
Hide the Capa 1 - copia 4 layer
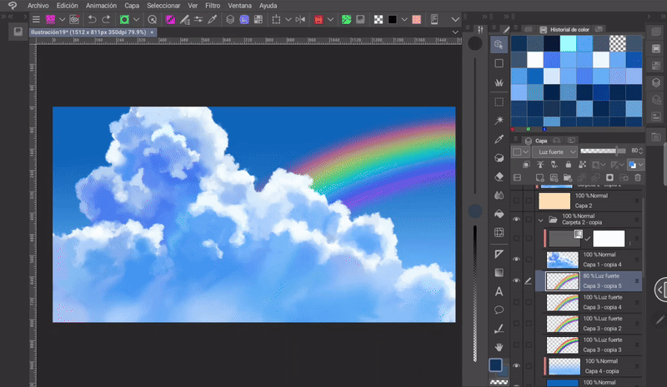516,259
